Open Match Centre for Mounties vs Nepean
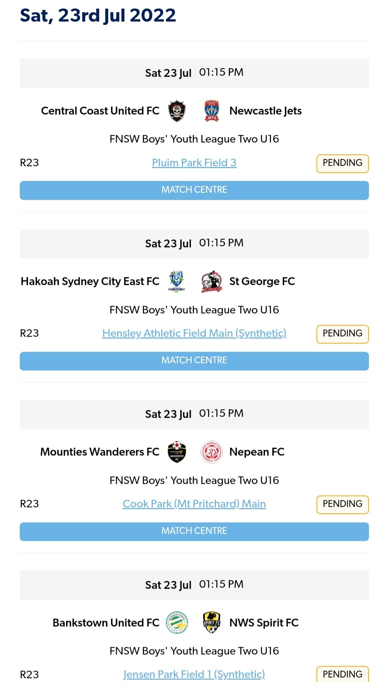Image resolution: width=388 pixels, height=682 pixels. coord(194,531)
